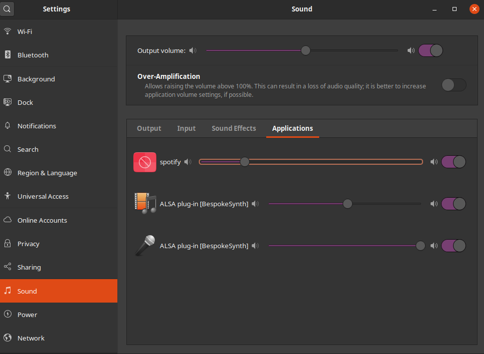Click the Spotify volume level bar
The image size is (484, 354).
pos(310,161)
